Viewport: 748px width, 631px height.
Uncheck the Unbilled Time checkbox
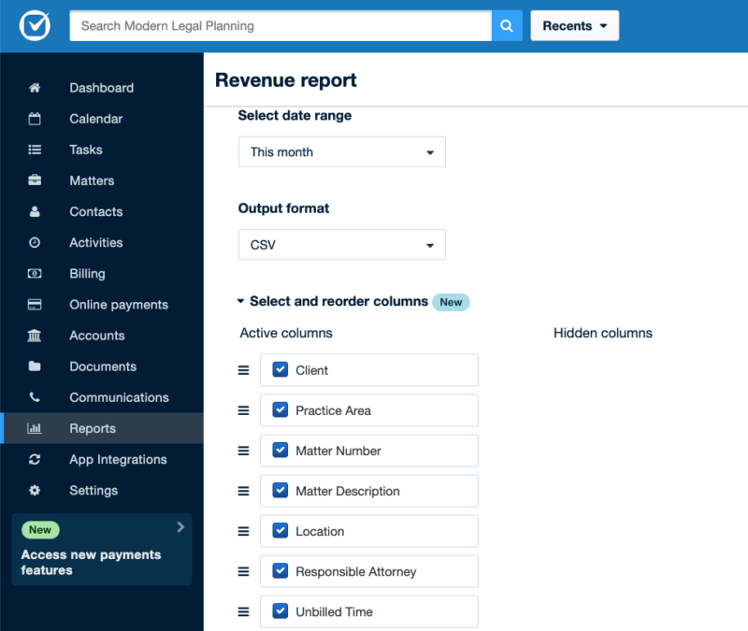(280, 611)
